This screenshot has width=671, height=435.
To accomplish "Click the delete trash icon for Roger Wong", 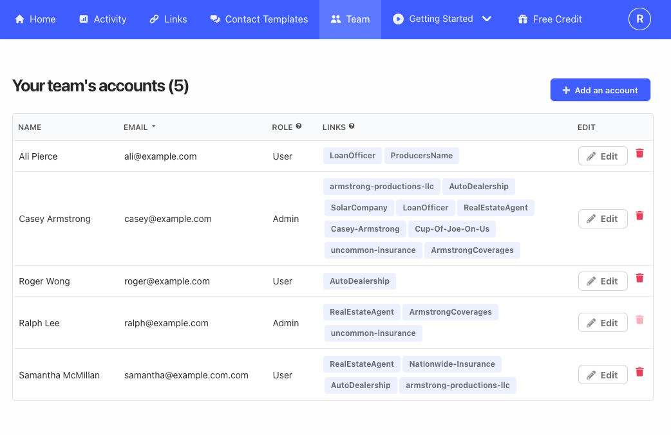I will pyautogui.click(x=639, y=278).
